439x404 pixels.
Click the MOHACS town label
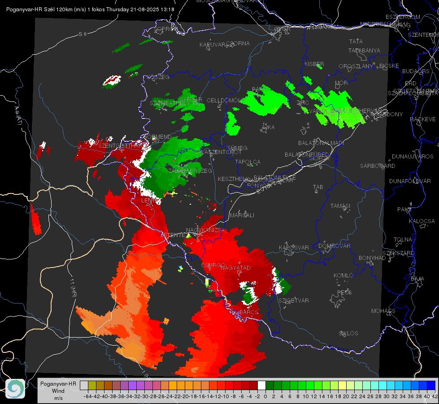point(383,311)
